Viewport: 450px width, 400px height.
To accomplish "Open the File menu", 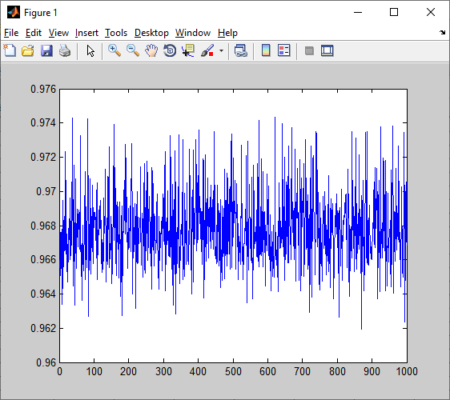I will click(11, 33).
